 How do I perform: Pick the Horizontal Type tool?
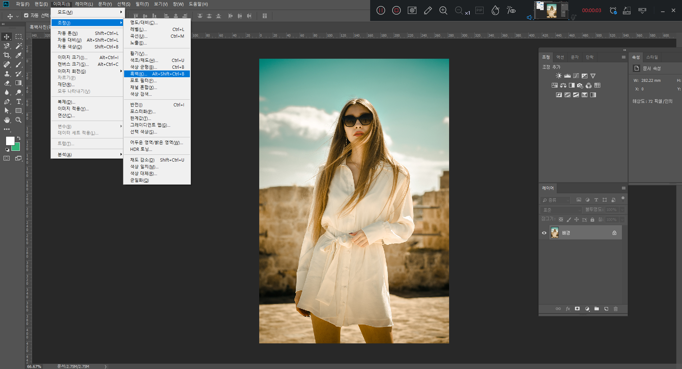(x=19, y=101)
